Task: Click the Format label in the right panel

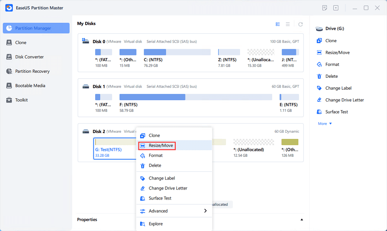Action: click(x=332, y=64)
